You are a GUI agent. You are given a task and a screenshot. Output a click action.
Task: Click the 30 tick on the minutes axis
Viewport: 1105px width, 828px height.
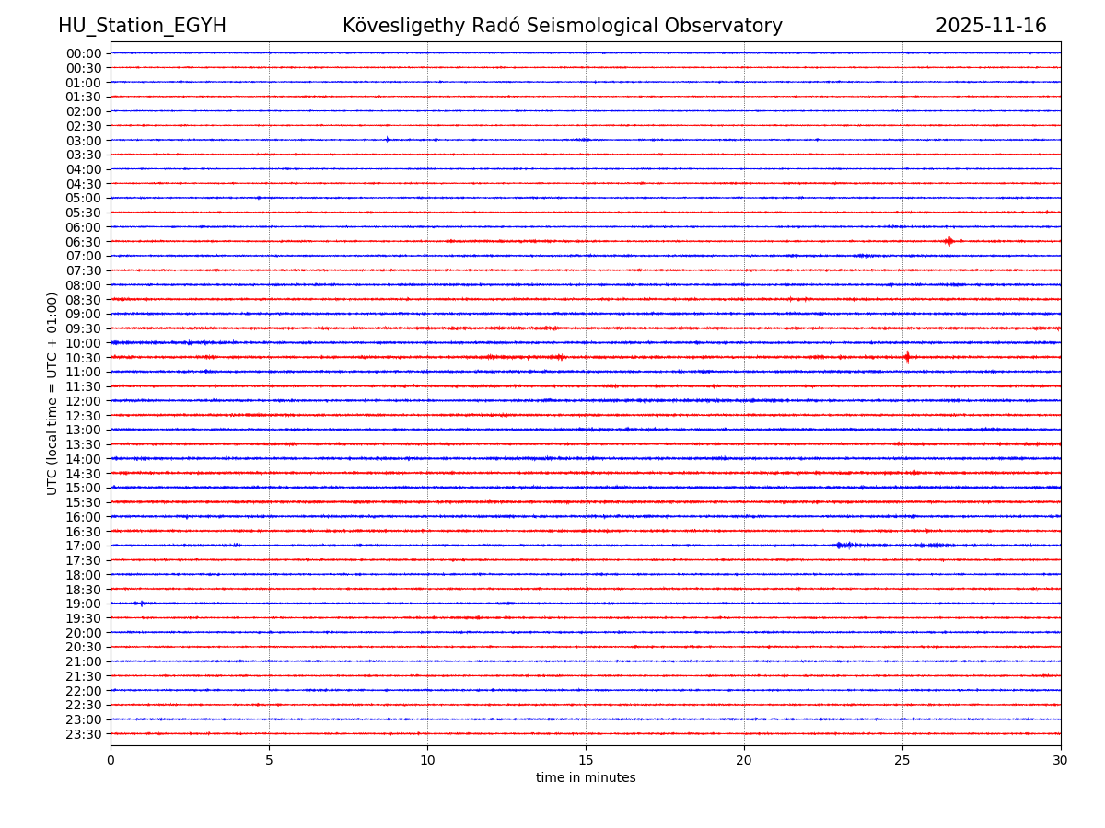click(x=1061, y=760)
